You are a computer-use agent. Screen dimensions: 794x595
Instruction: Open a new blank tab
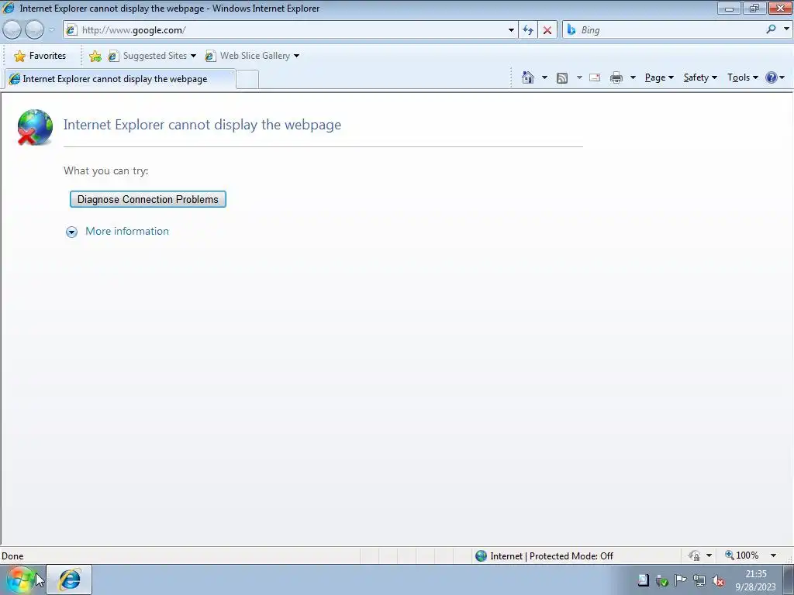click(x=247, y=80)
